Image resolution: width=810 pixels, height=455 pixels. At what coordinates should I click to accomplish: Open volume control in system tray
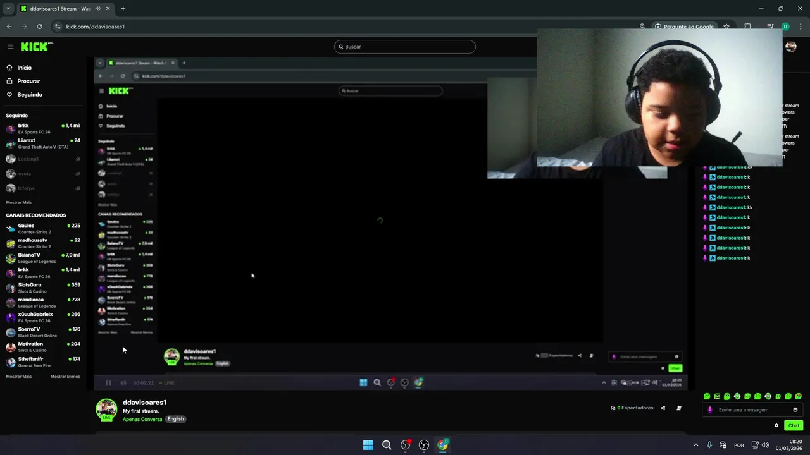point(765,445)
